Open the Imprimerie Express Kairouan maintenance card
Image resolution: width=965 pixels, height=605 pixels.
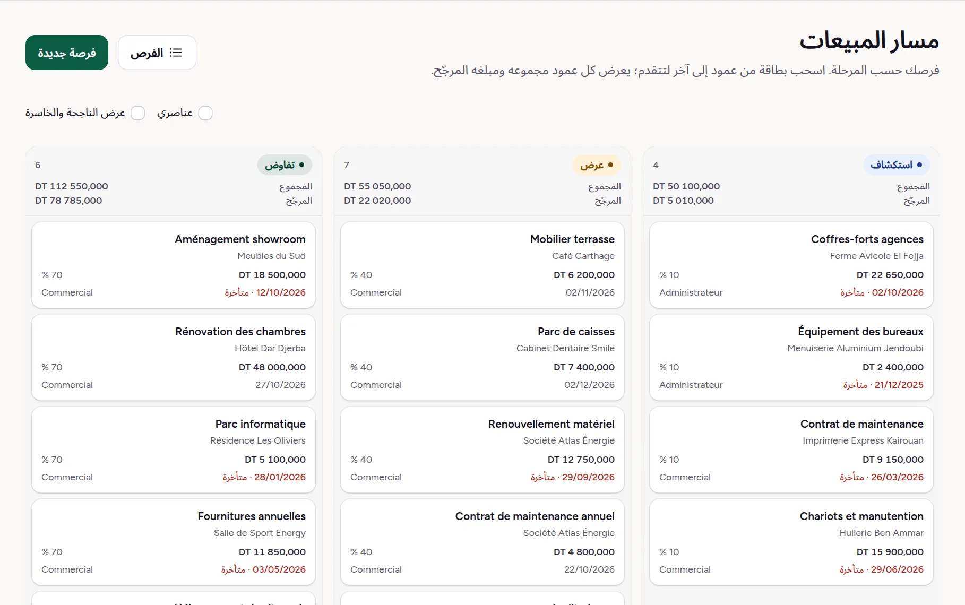click(791, 450)
